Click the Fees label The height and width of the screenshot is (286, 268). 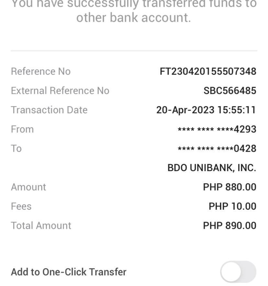point(21,206)
